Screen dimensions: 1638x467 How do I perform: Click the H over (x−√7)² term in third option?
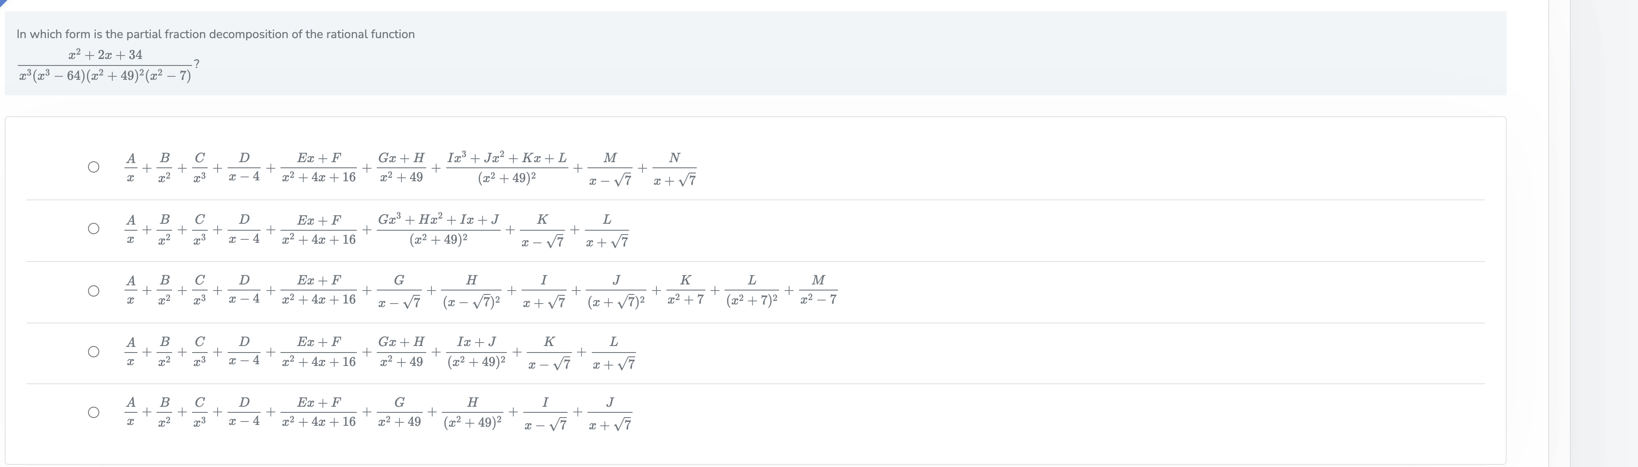point(471,290)
